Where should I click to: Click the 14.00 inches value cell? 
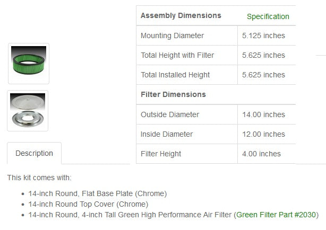(264, 114)
